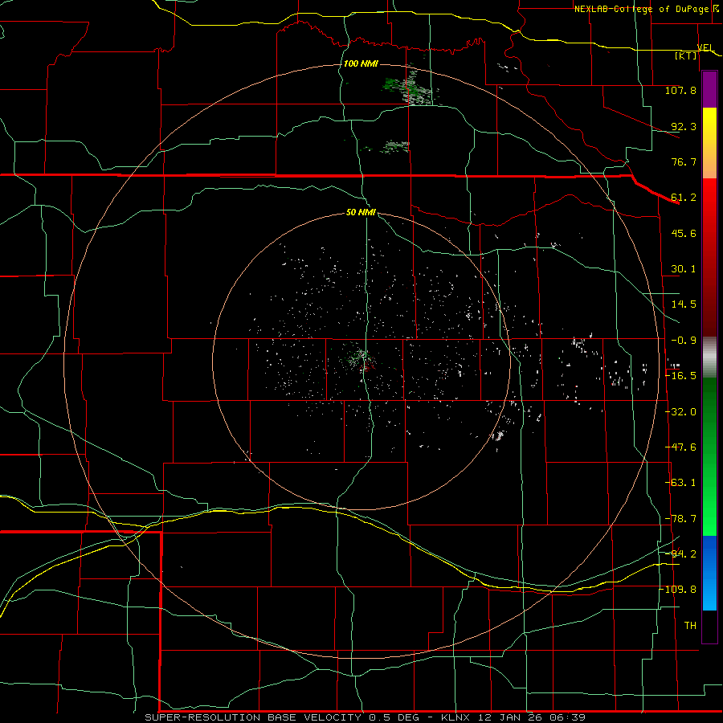The width and height of the screenshot is (723, 723).
Task: Select the -78.7 velocity scale value
Action: point(681,519)
